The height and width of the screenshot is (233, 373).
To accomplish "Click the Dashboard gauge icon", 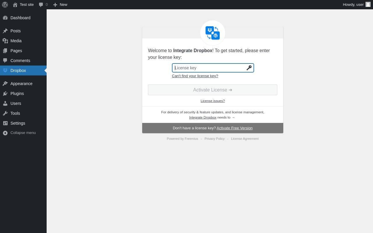I will (x=5, y=18).
